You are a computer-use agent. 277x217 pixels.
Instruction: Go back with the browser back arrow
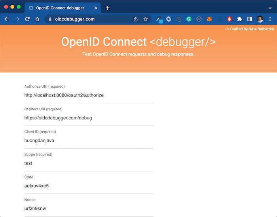[x=7, y=19]
